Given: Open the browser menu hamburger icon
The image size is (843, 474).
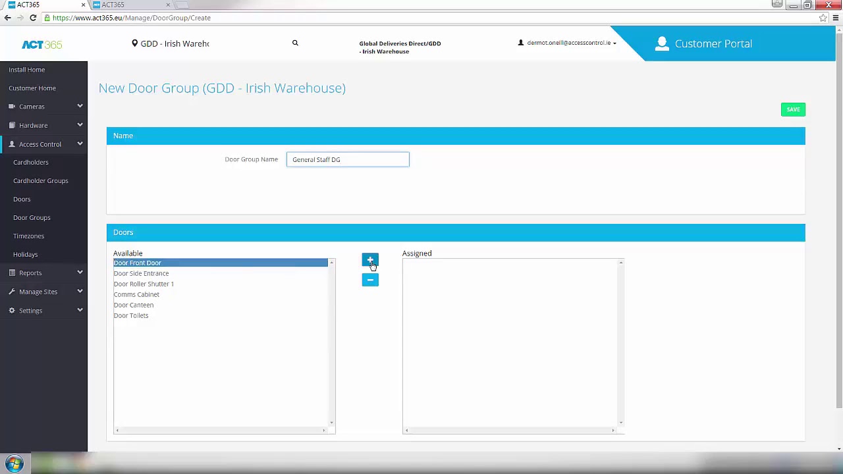Looking at the screenshot, I should click(836, 18).
